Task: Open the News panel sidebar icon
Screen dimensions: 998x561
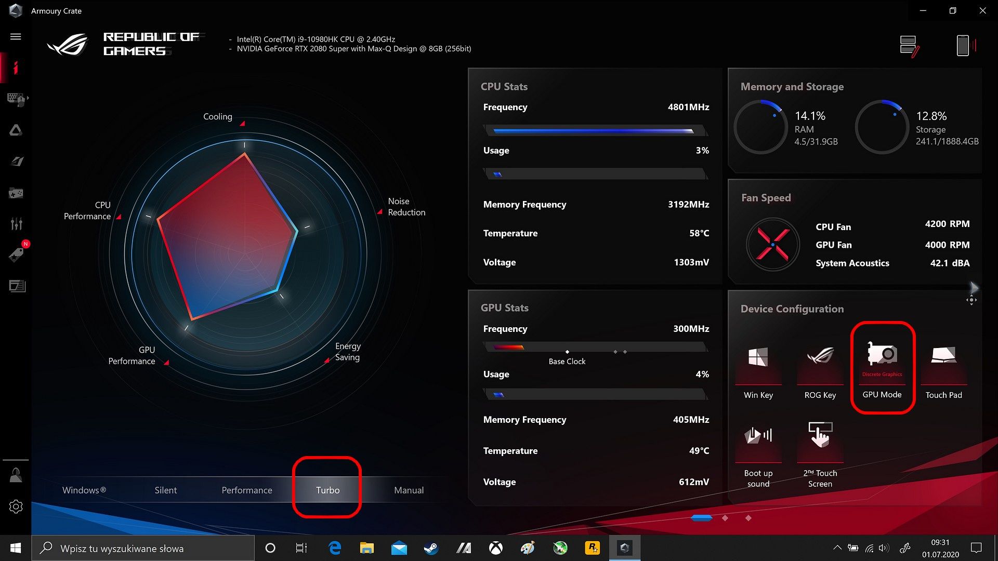Action: (x=17, y=286)
